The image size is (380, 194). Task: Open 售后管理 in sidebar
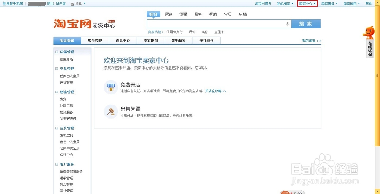pyautogui.click(x=66, y=185)
